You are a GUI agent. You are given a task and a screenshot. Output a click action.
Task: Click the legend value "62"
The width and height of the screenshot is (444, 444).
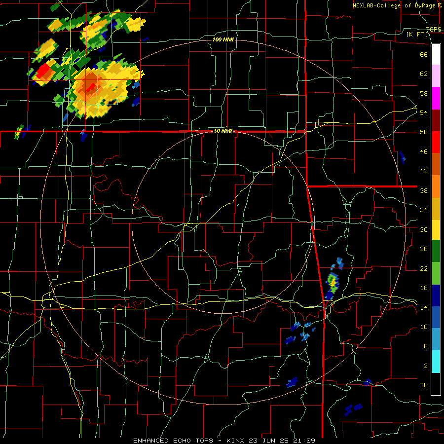(424, 74)
